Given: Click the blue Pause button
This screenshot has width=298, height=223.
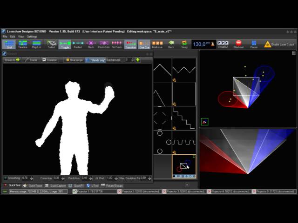Looking at the screenshot, I should [x=254, y=45].
